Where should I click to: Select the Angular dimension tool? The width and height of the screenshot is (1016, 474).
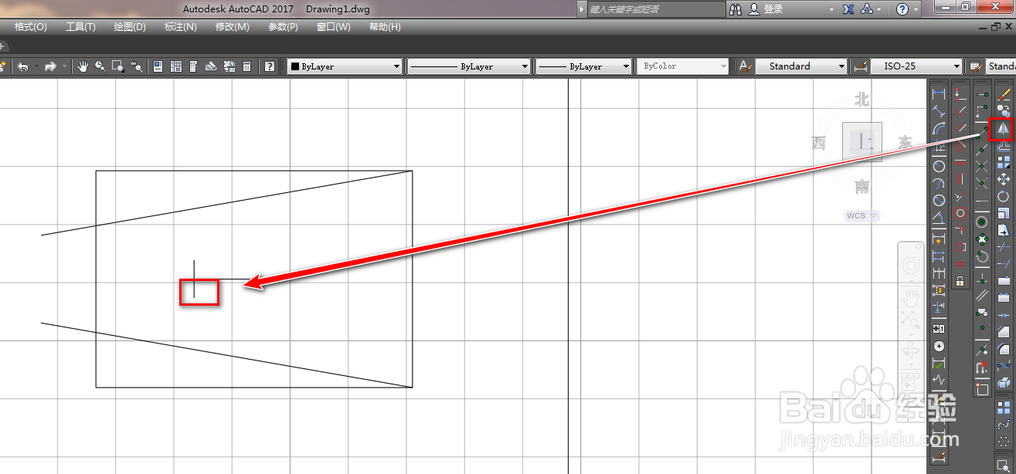point(939,219)
